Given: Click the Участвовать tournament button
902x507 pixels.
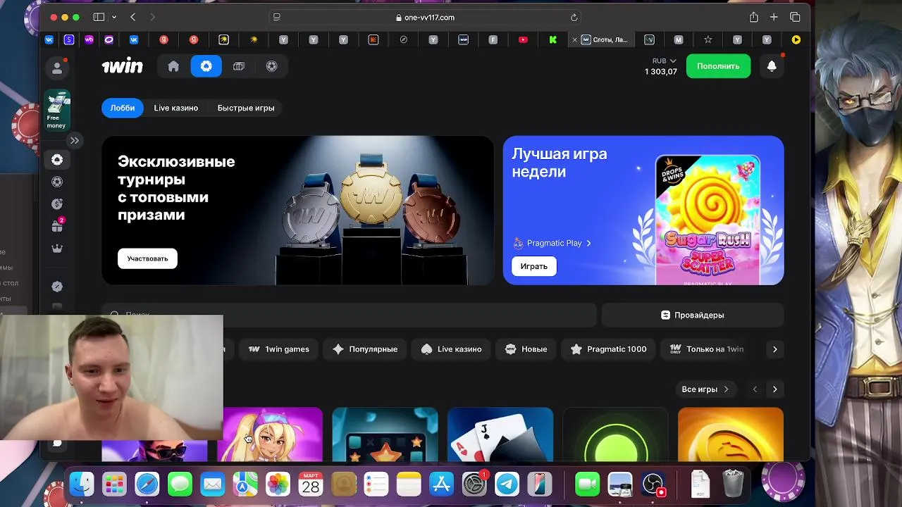Looking at the screenshot, I should [147, 258].
